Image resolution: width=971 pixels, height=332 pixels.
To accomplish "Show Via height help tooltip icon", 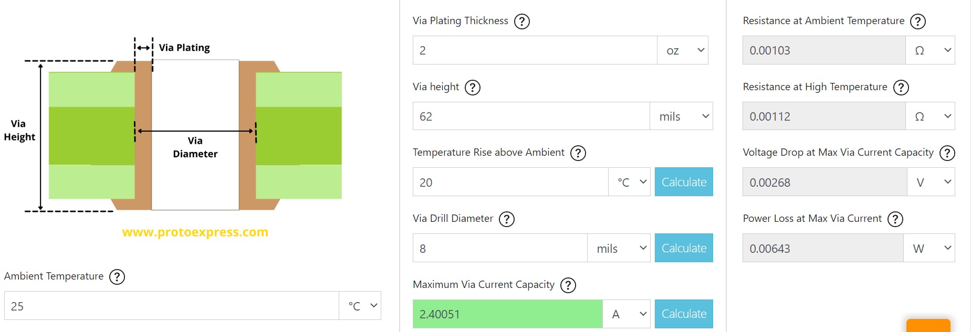I will pos(473,88).
